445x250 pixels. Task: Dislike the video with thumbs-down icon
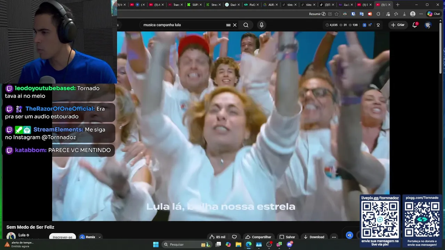coord(234,237)
